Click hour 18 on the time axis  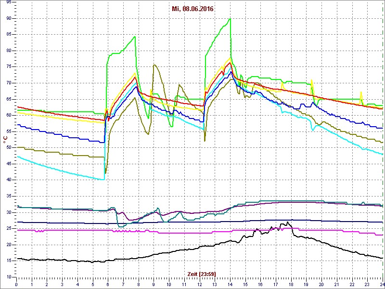[x=291, y=285]
